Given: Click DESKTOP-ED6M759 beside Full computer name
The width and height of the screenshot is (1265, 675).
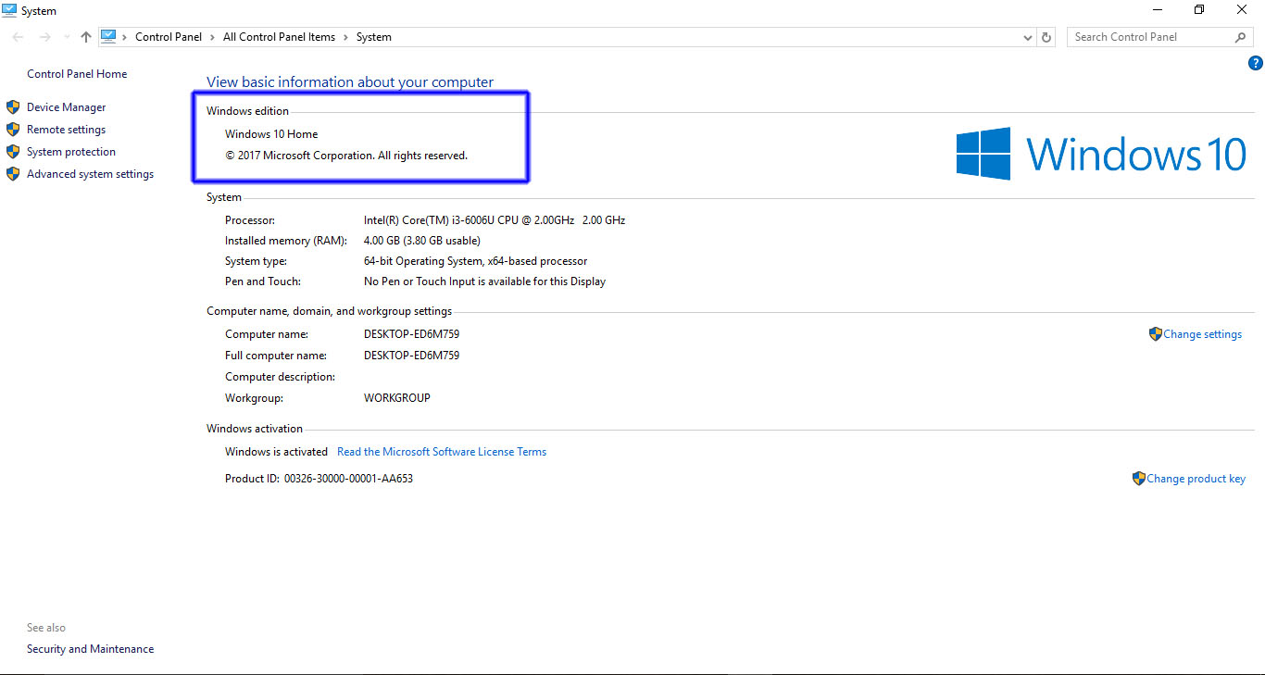Looking at the screenshot, I should pos(411,356).
